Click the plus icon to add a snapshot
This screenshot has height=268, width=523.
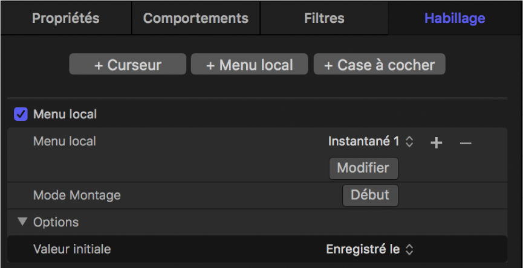pos(436,142)
